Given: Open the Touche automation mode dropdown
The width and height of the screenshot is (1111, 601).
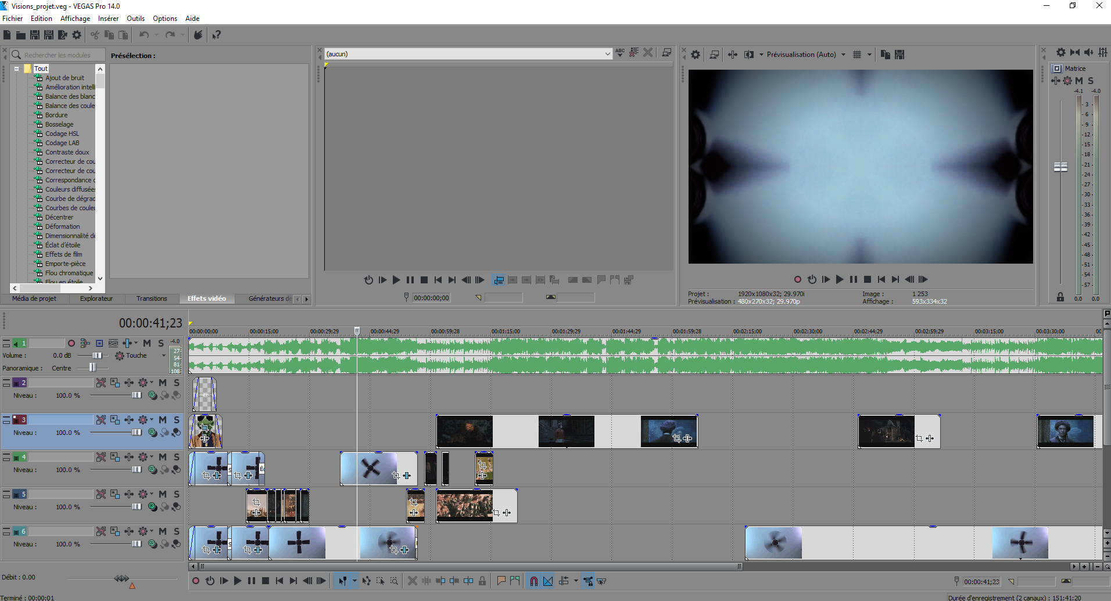Looking at the screenshot, I should [163, 355].
